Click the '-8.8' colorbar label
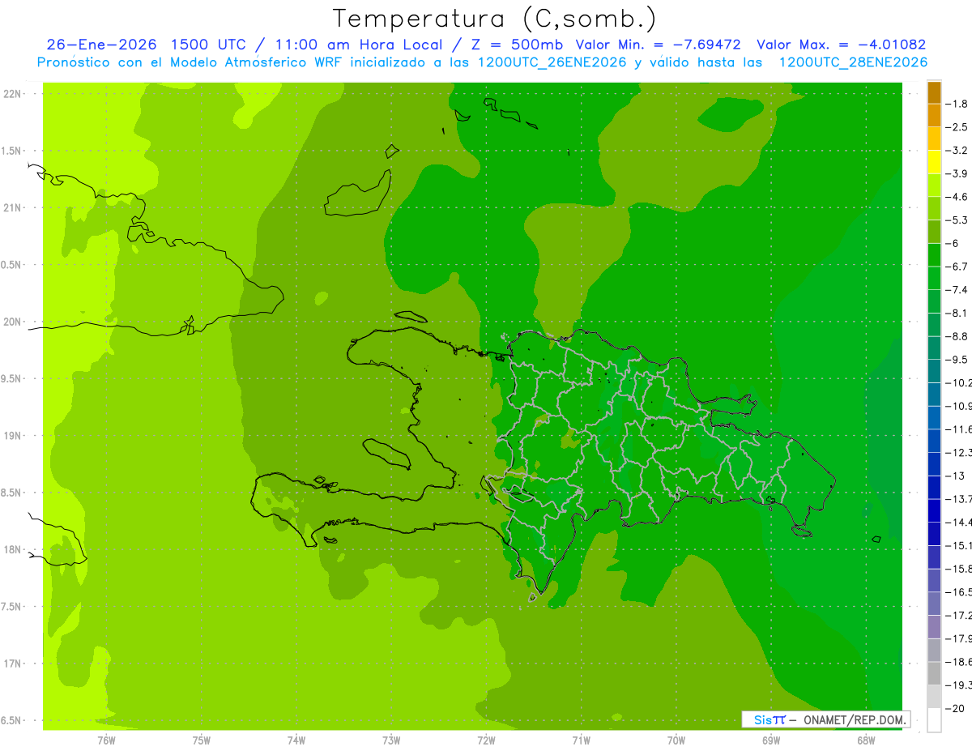Image resolution: width=972 pixels, height=751 pixels. tap(957, 336)
